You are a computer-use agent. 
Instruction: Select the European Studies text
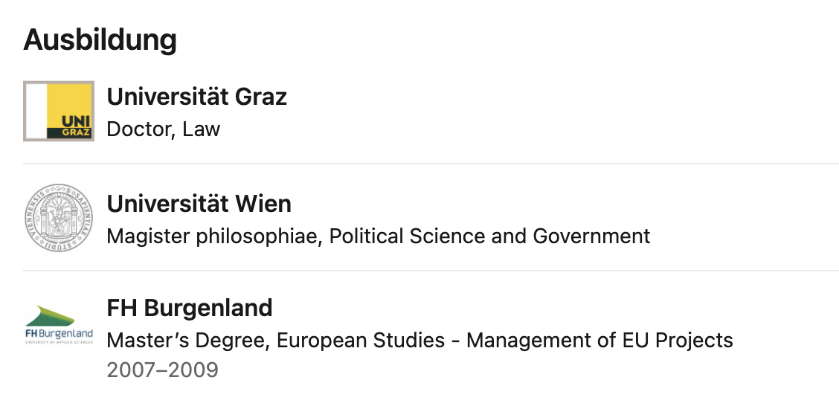coord(360,341)
